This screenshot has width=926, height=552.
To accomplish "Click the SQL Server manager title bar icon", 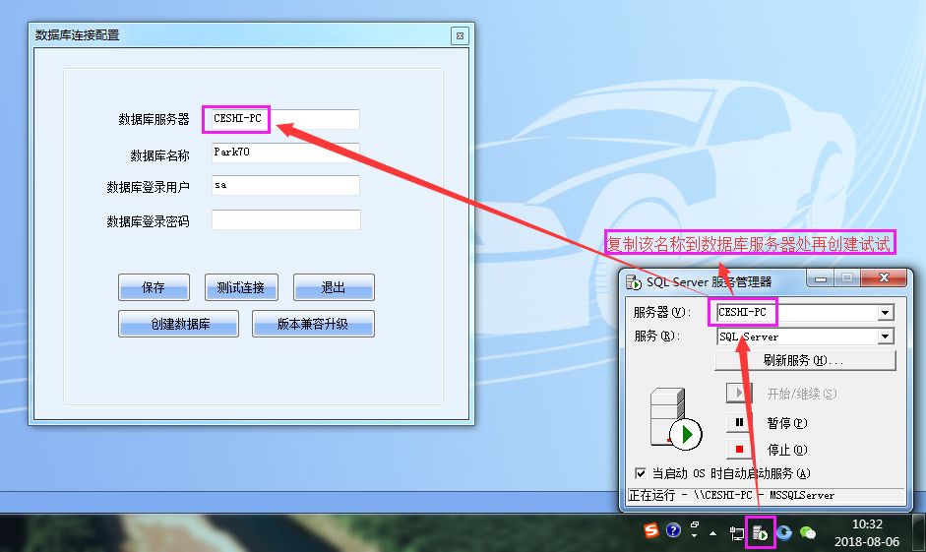I will [x=633, y=282].
